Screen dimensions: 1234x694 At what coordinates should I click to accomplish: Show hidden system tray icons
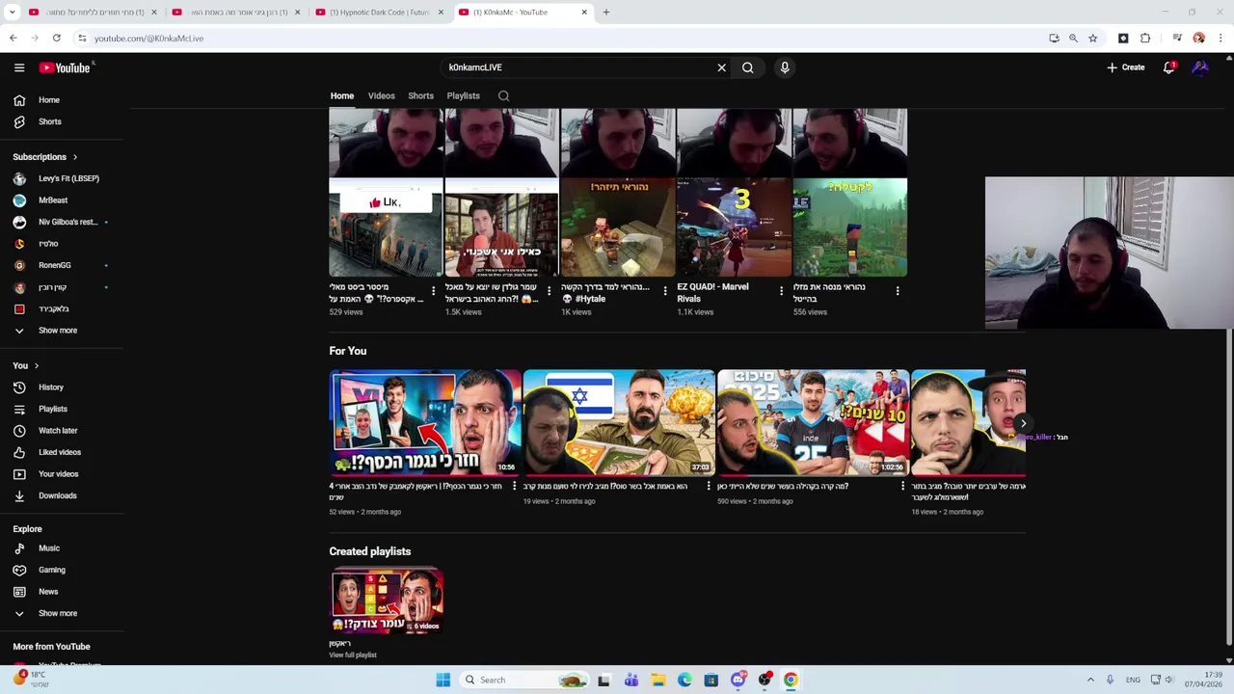(x=1090, y=680)
